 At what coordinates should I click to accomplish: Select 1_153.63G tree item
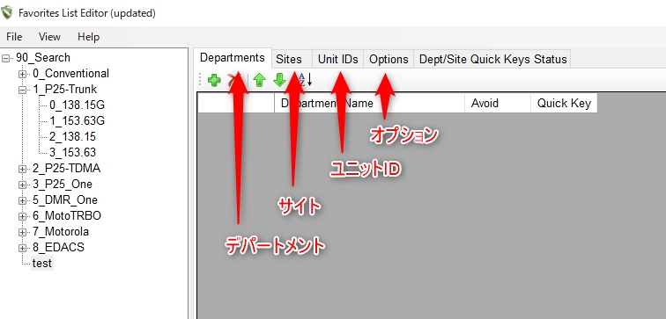click(x=77, y=120)
